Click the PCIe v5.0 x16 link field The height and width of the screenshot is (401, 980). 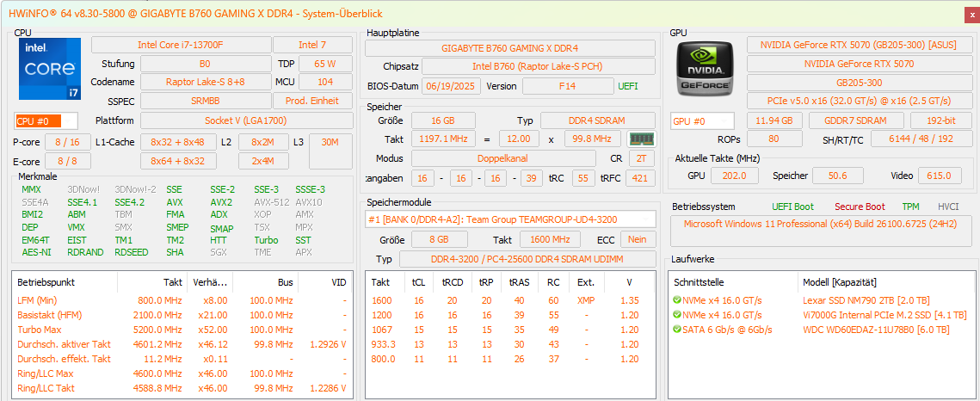858,101
